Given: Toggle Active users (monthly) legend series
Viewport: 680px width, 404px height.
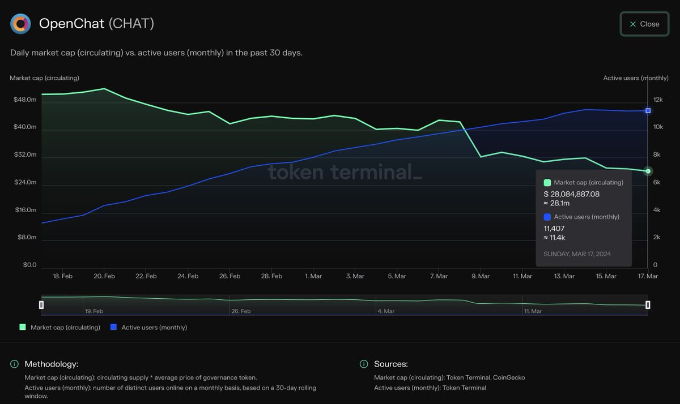Looking at the screenshot, I should (148, 327).
